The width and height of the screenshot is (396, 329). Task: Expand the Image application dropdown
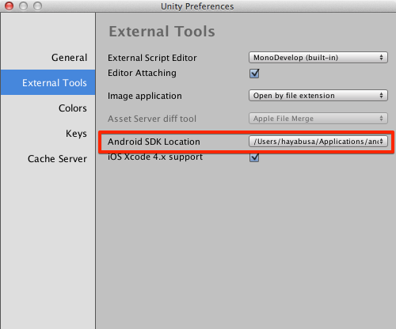point(318,96)
